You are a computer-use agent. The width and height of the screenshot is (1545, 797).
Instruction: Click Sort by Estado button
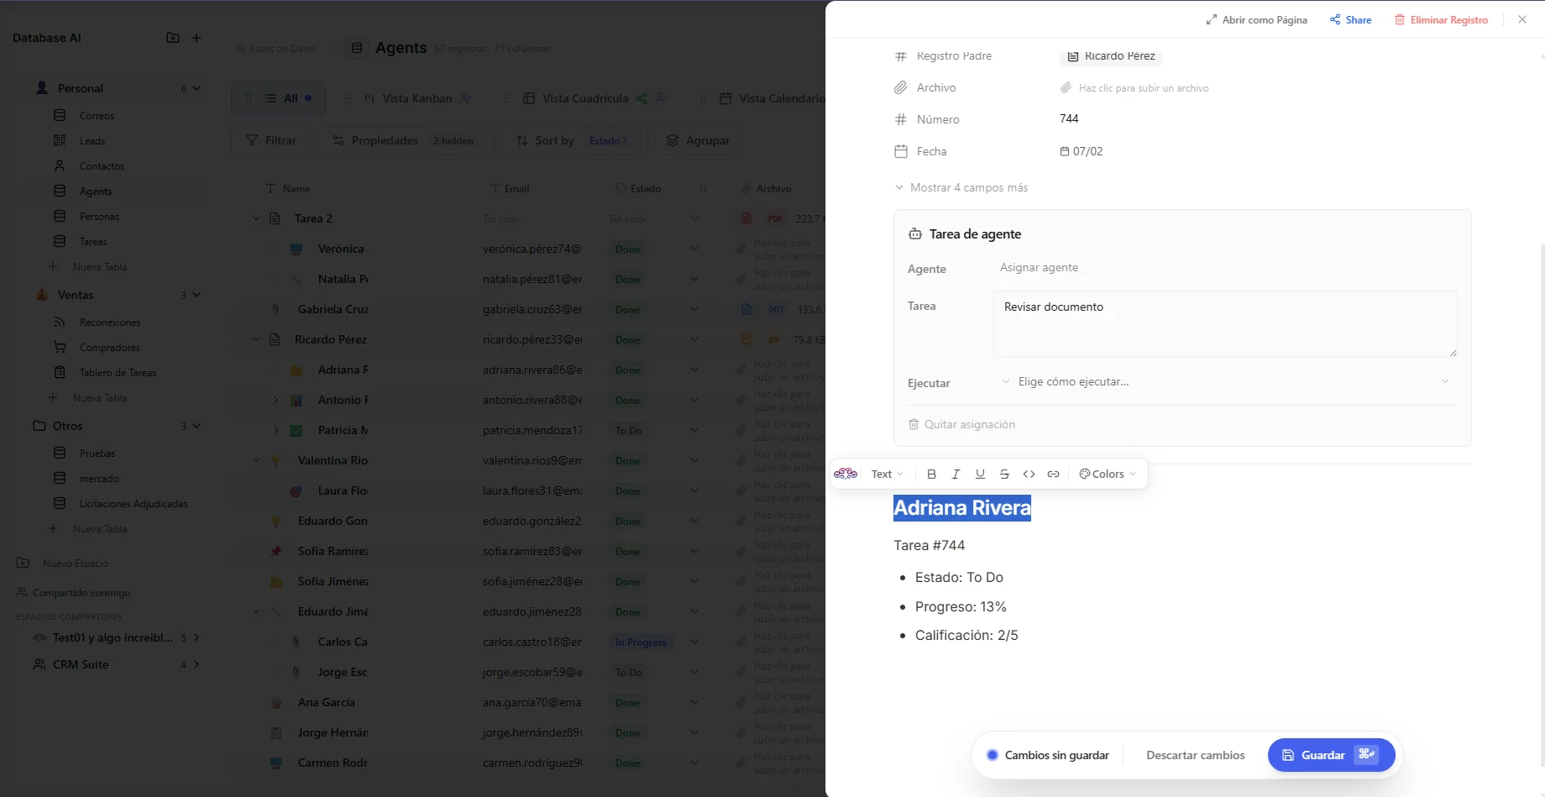pyautogui.click(x=574, y=140)
